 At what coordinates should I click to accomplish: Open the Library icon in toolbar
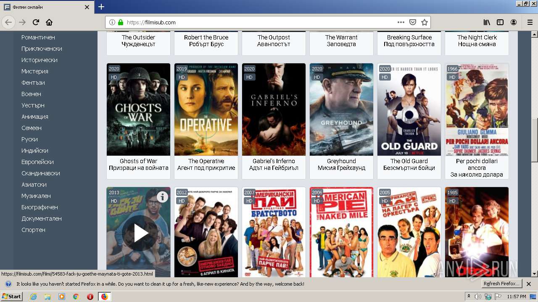(487, 22)
